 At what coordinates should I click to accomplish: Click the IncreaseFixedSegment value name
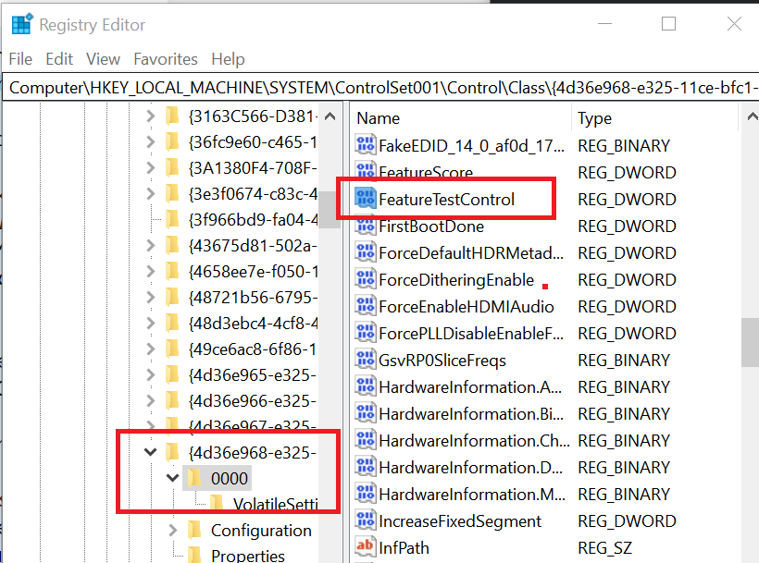click(460, 521)
